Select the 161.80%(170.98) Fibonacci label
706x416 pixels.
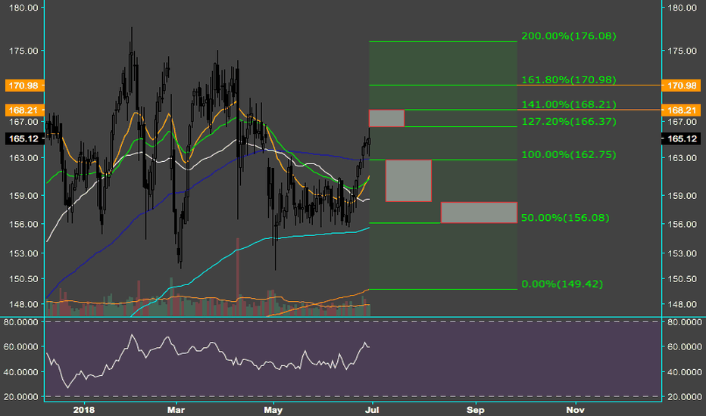(x=569, y=79)
